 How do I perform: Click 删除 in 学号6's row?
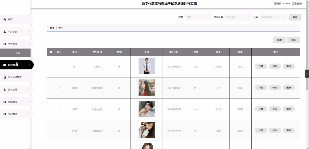[289, 130]
